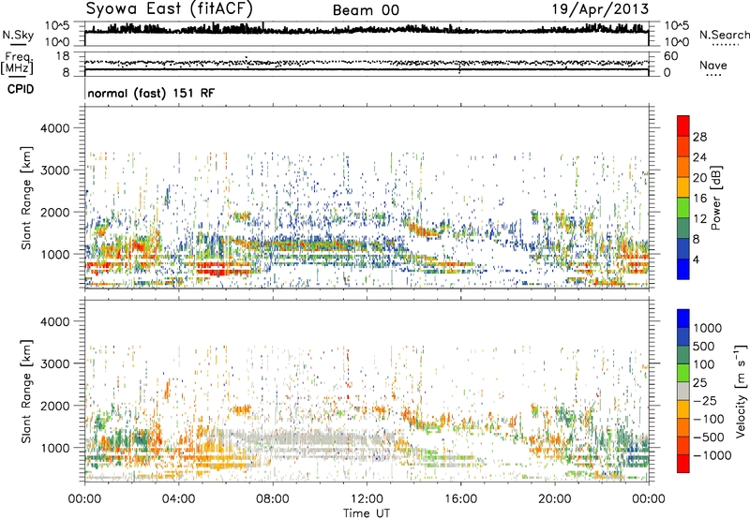Select the bright blue bottom power swatch

point(683,269)
